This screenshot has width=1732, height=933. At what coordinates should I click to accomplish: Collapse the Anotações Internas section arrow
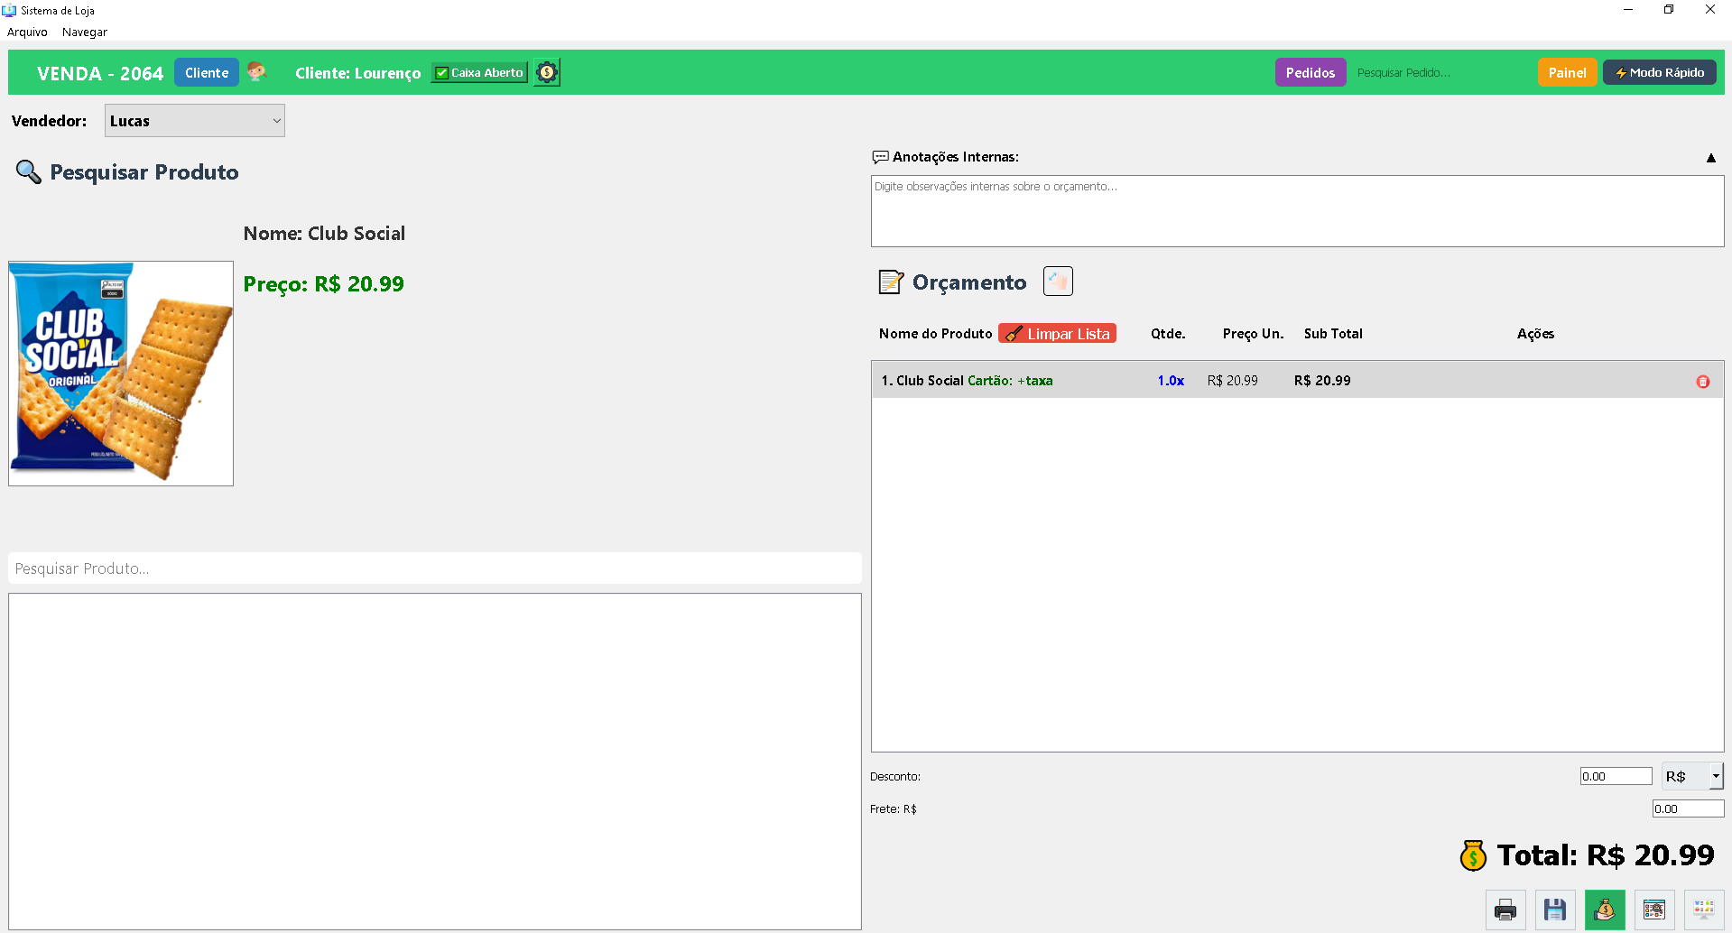[x=1710, y=158]
